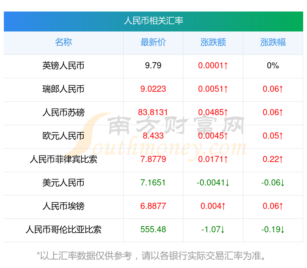This screenshot has height=268, width=307.
Task: Click the 0.0051↑ change amount
Action: 213,89
